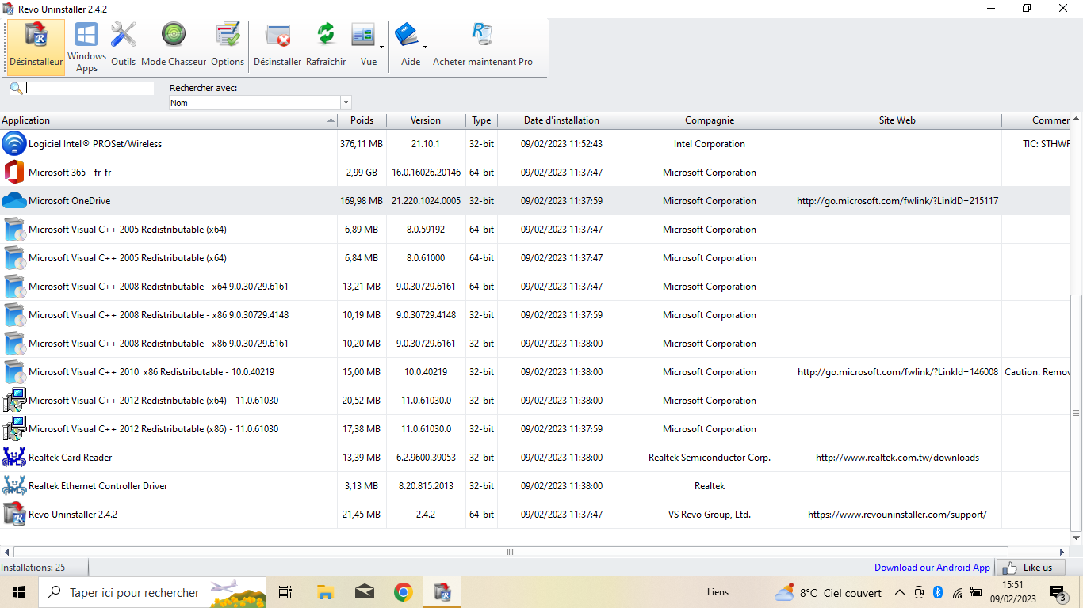Click the OneDrive go.microsoft.com link cell

click(897, 201)
